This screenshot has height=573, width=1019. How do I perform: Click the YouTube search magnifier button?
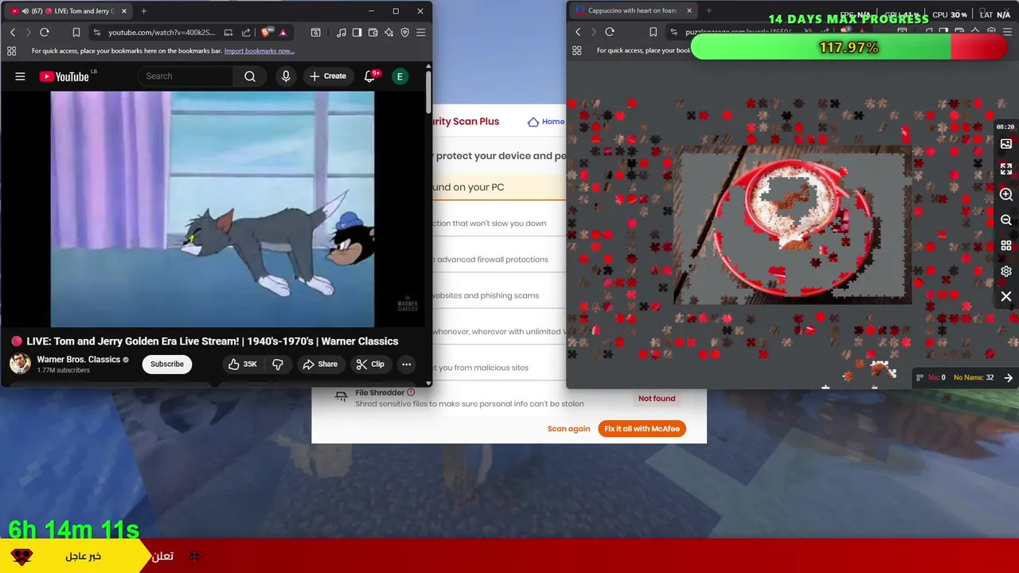click(250, 76)
